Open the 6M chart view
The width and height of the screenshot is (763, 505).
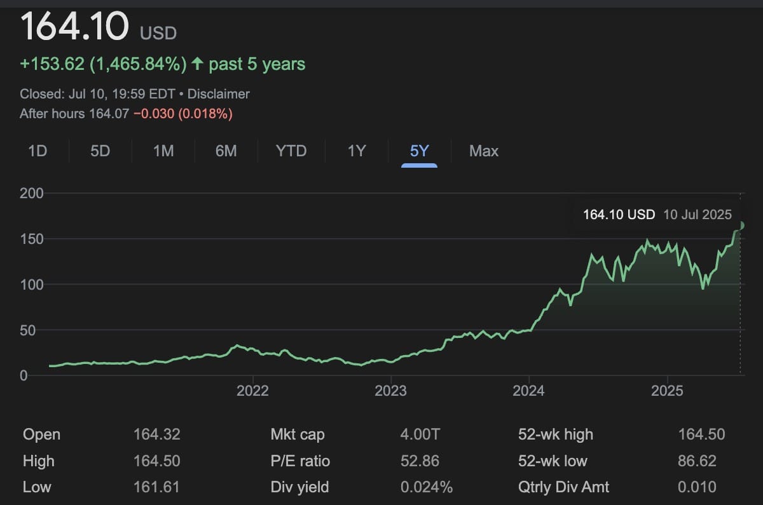(226, 151)
